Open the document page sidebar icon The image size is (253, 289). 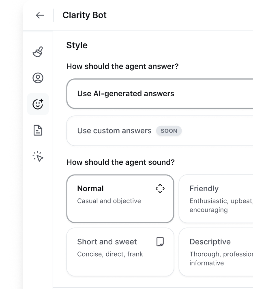click(38, 130)
